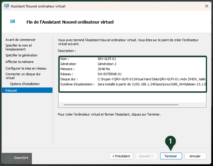
Task: Close the Assistant Nouvel ordinateur virtuel window
Action: pyautogui.click(x=207, y=6)
